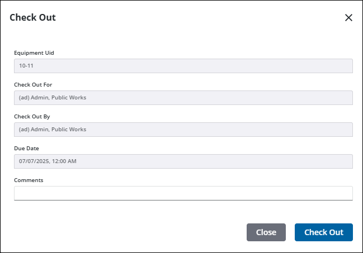Click the Equipment Uid label
The height and width of the screenshot is (253, 363).
34,53
